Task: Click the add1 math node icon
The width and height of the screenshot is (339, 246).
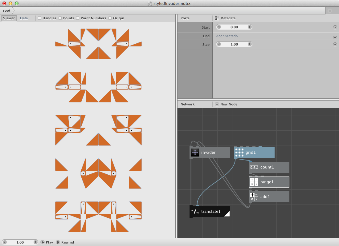Action: point(254,196)
